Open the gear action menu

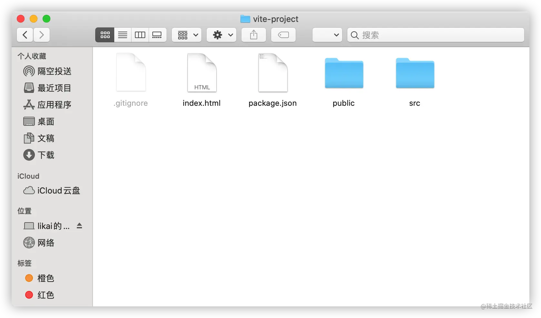tap(221, 35)
